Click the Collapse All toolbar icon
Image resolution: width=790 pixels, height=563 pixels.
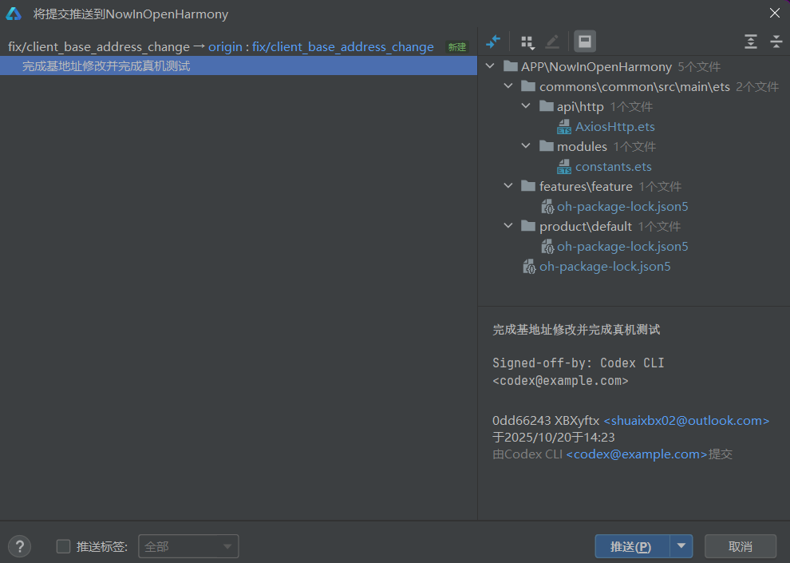pyautogui.click(x=776, y=42)
